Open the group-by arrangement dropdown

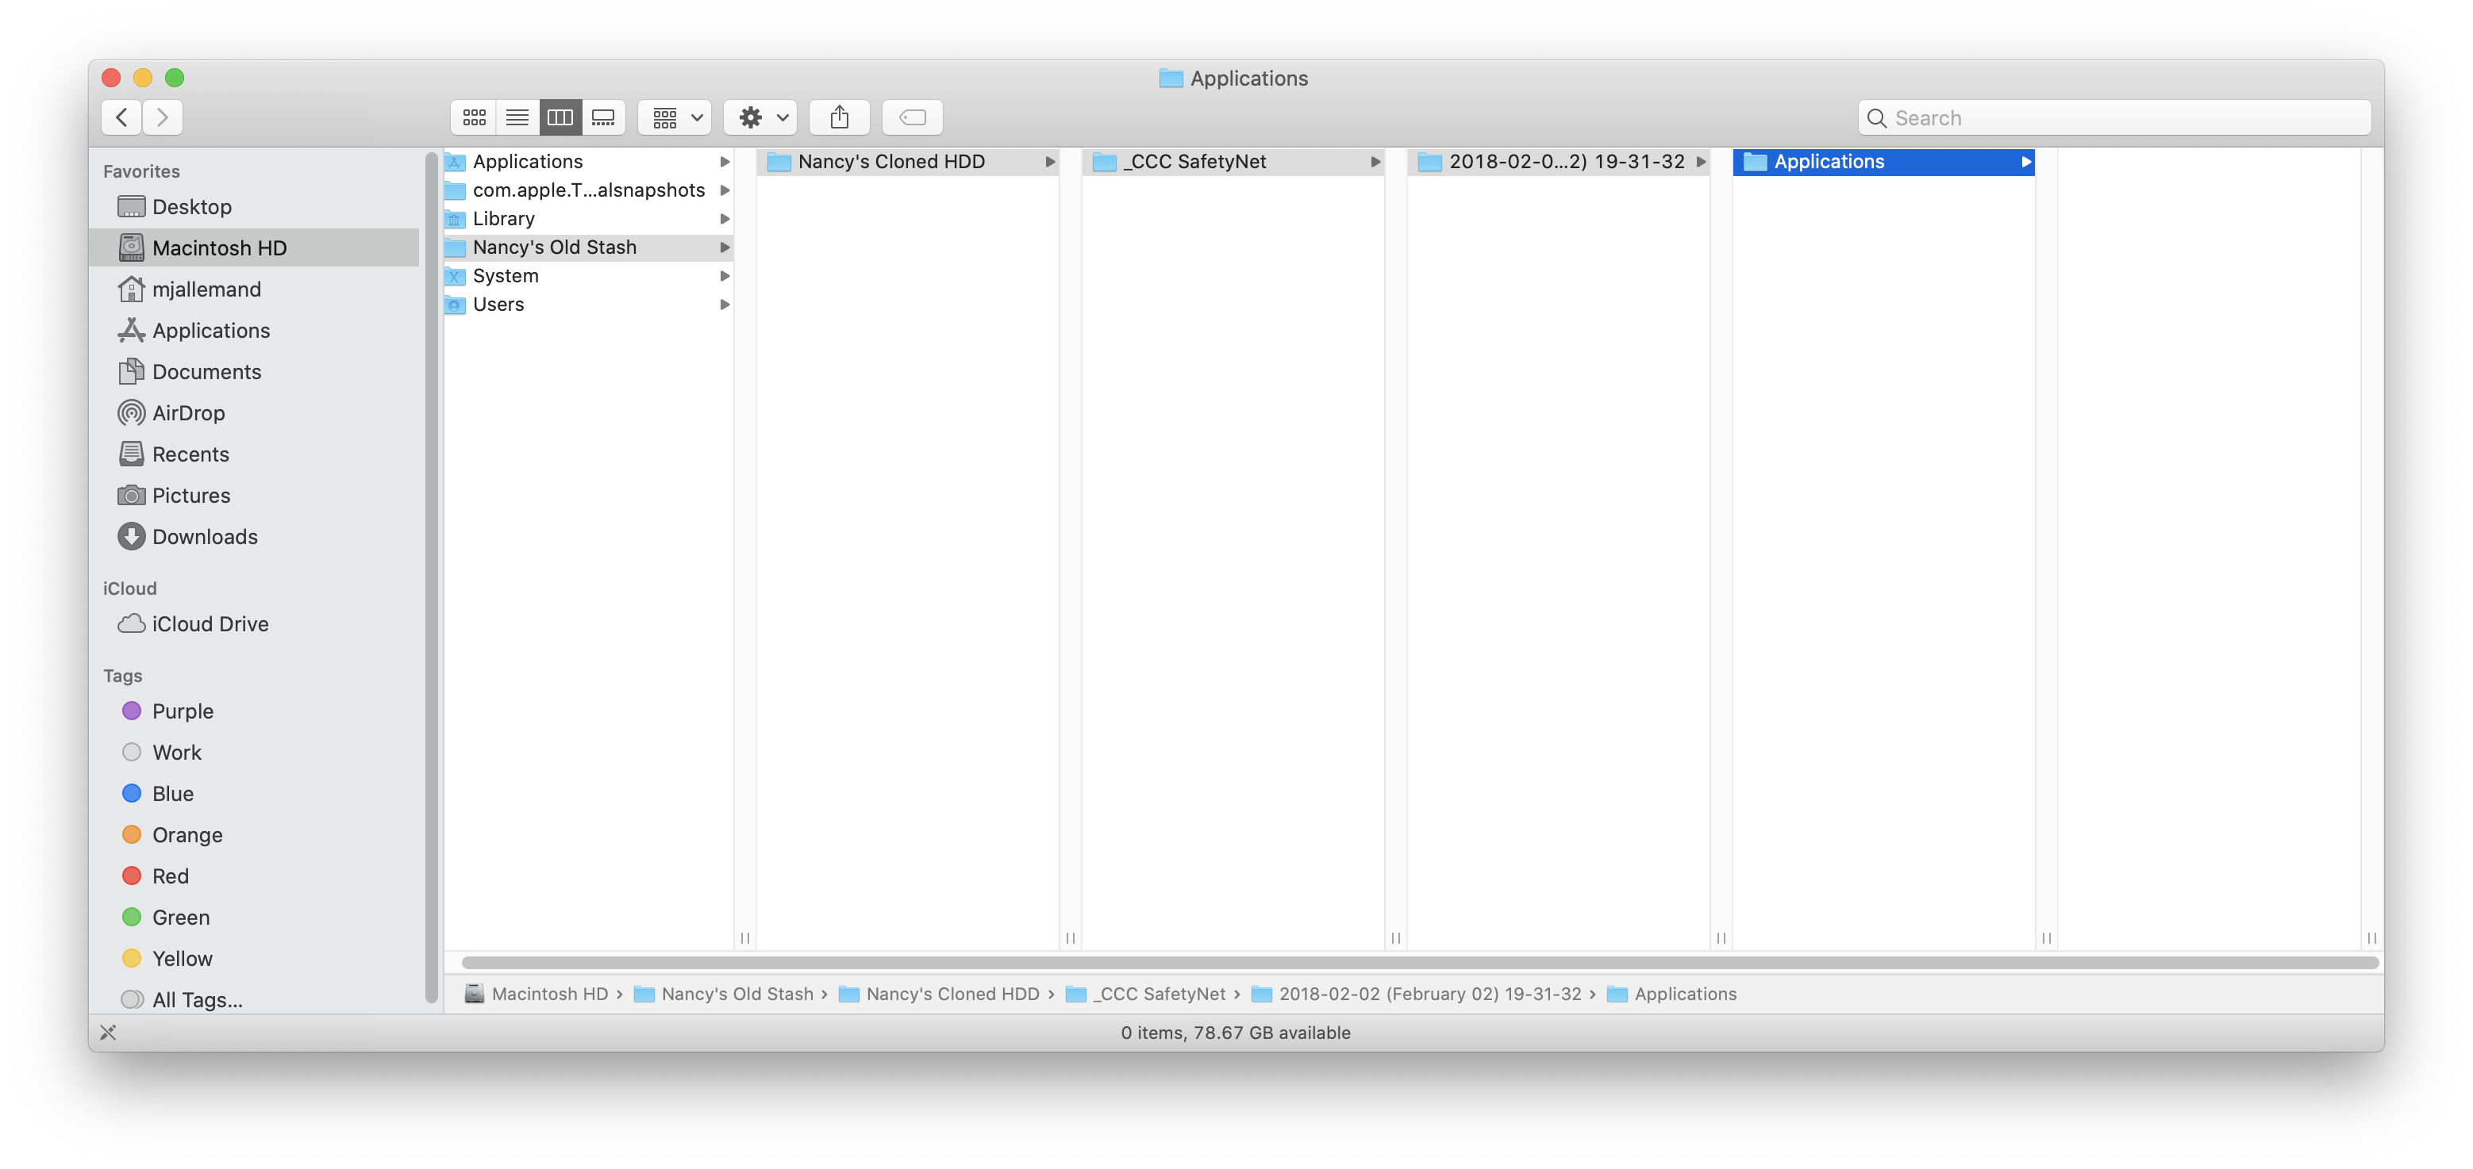click(x=675, y=117)
